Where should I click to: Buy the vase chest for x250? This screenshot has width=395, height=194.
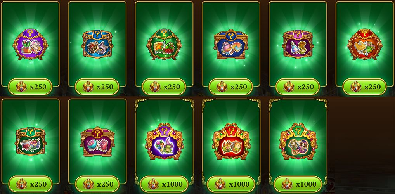(x=231, y=87)
